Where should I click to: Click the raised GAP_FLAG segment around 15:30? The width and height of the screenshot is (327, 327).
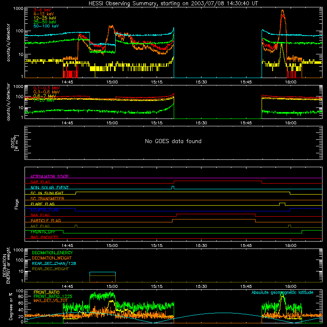point(218,181)
